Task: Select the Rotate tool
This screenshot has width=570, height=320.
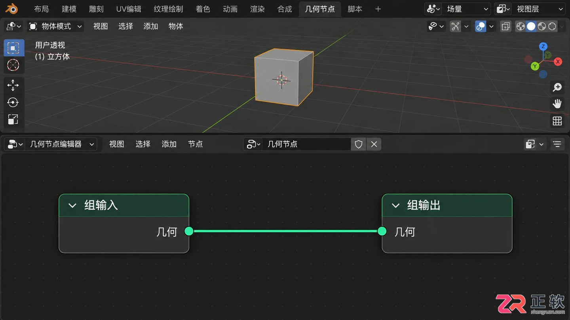Action: [x=13, y=102]
